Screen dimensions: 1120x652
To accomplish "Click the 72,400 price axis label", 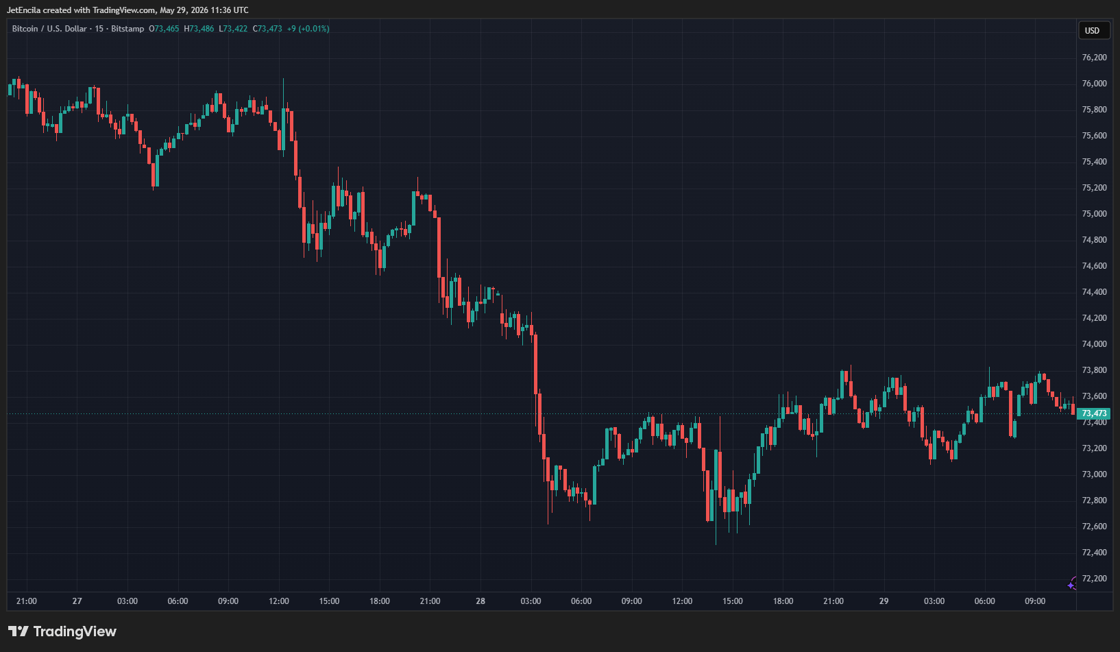I will coord(1094,553).
